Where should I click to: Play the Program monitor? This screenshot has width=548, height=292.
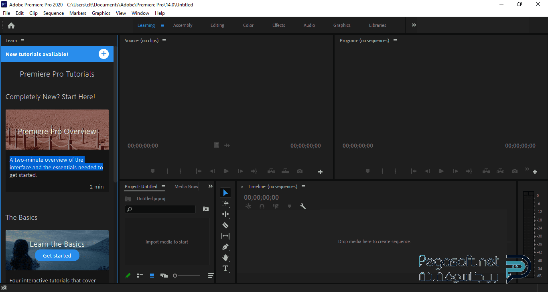(441, 171)
